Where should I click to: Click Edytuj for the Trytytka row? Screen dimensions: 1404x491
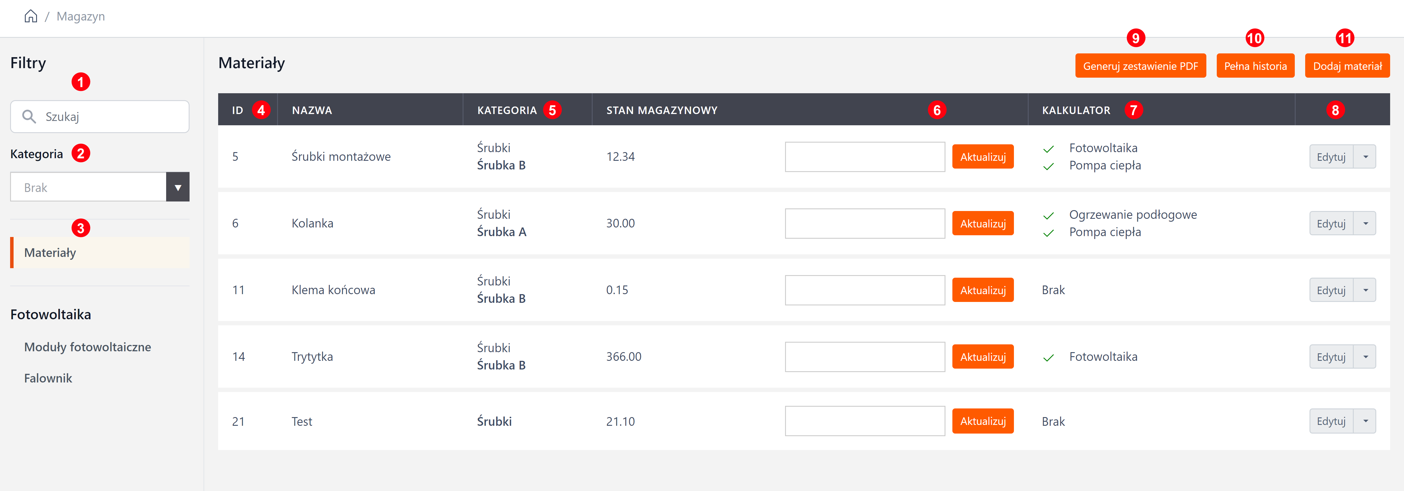[1331, 357]
